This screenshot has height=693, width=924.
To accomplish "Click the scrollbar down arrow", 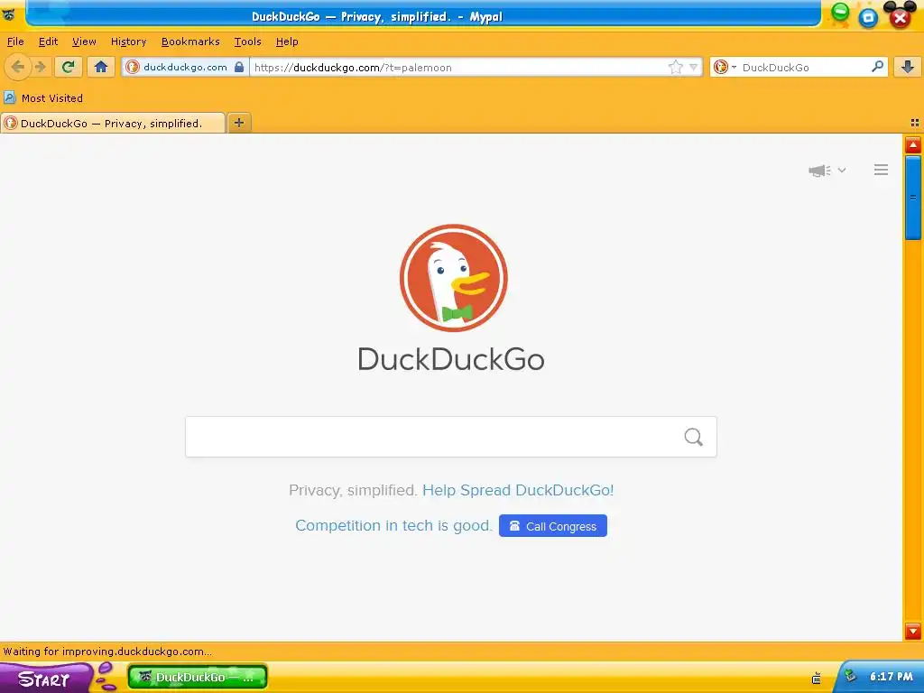I will (x=913, y=631).
